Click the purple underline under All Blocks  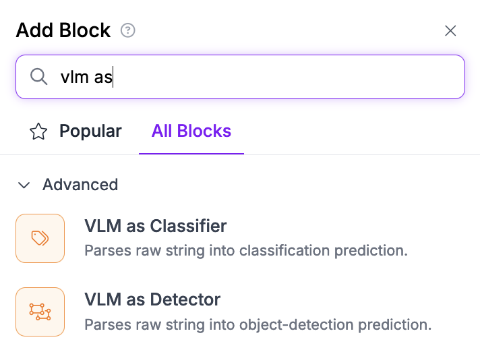click(x=191, y=153)
